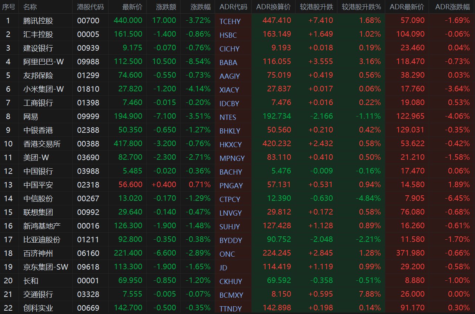Sort by the 港股代码 column header

point(90,7)
